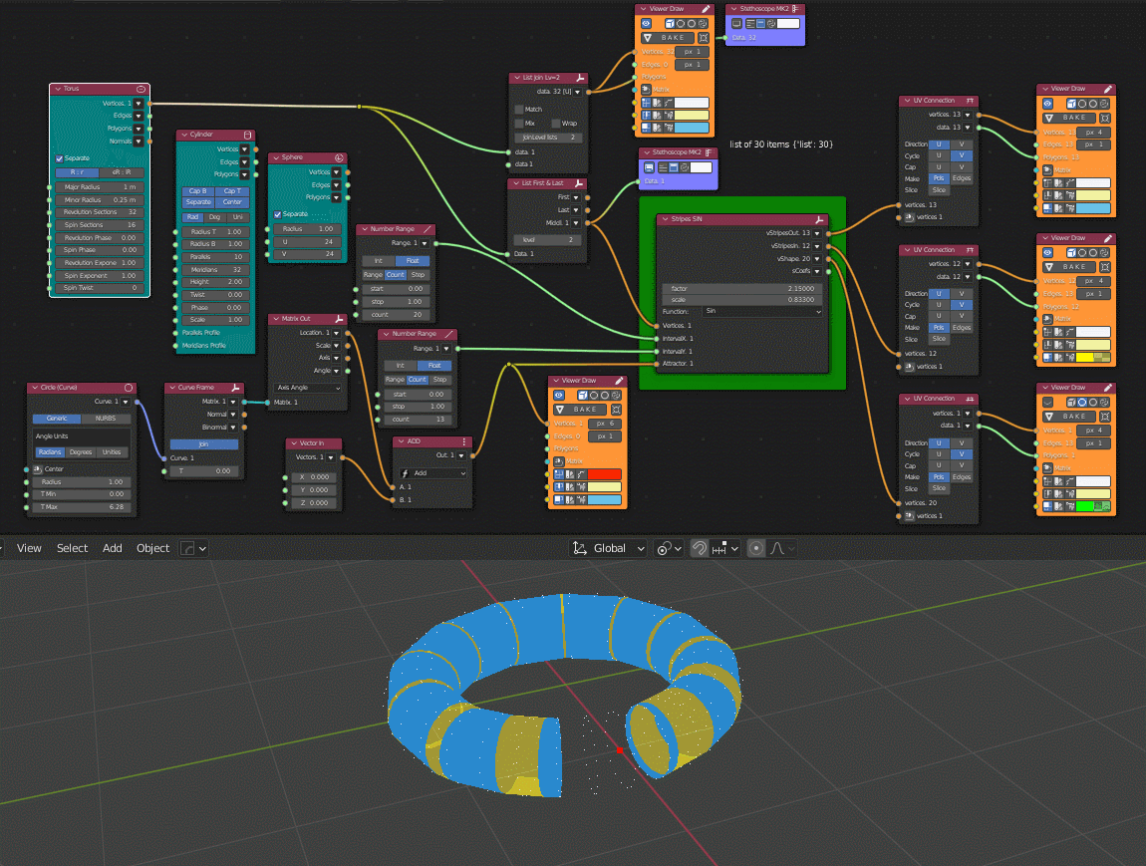Viewport: 1146px width, 866px height.
Task: Click the Cylinder node header icon
Action: click(x=248, y=135)
